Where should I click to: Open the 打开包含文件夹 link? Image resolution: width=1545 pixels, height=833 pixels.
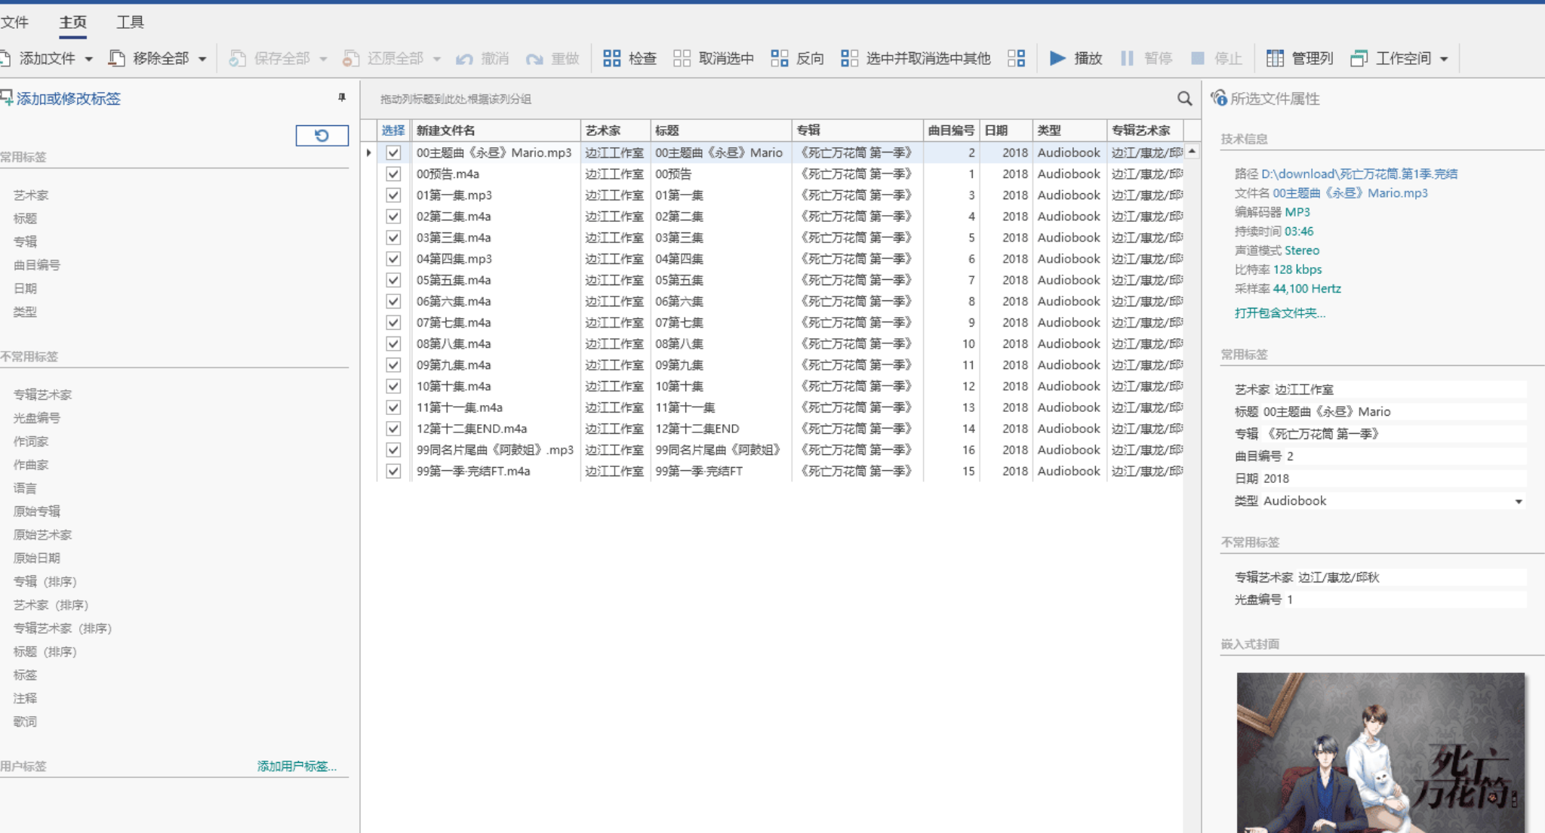click(x=1279, y=312)
